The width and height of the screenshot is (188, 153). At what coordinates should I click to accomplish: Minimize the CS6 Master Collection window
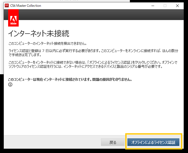pos(153,6)
